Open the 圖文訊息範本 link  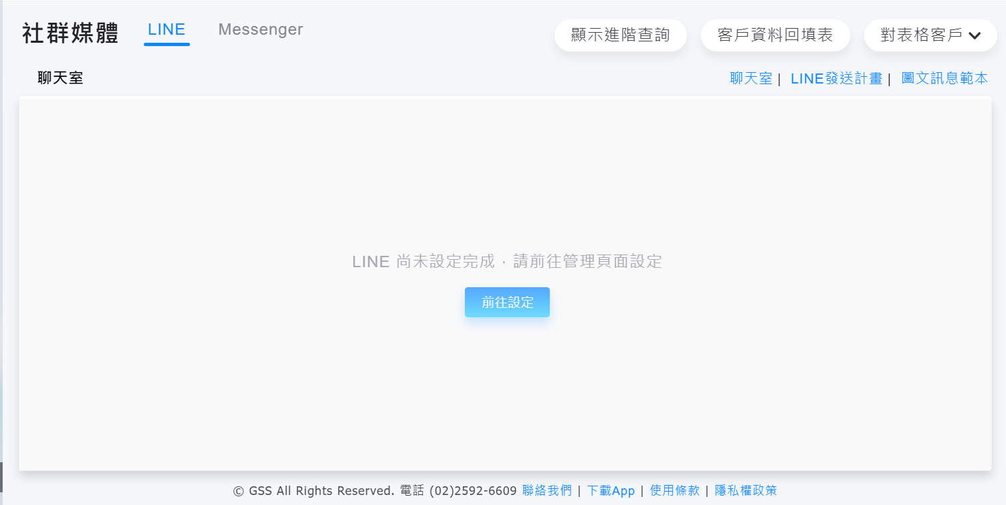[x=944, y=79]
